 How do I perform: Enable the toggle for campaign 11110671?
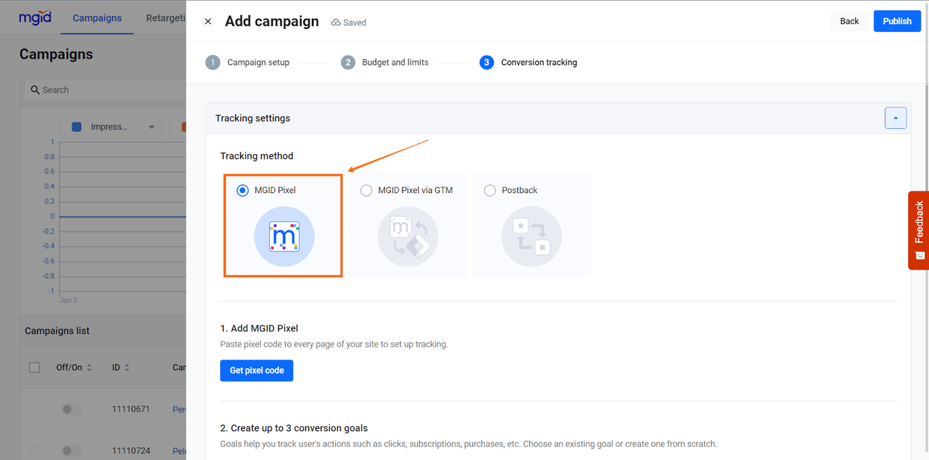click(72, 409)
